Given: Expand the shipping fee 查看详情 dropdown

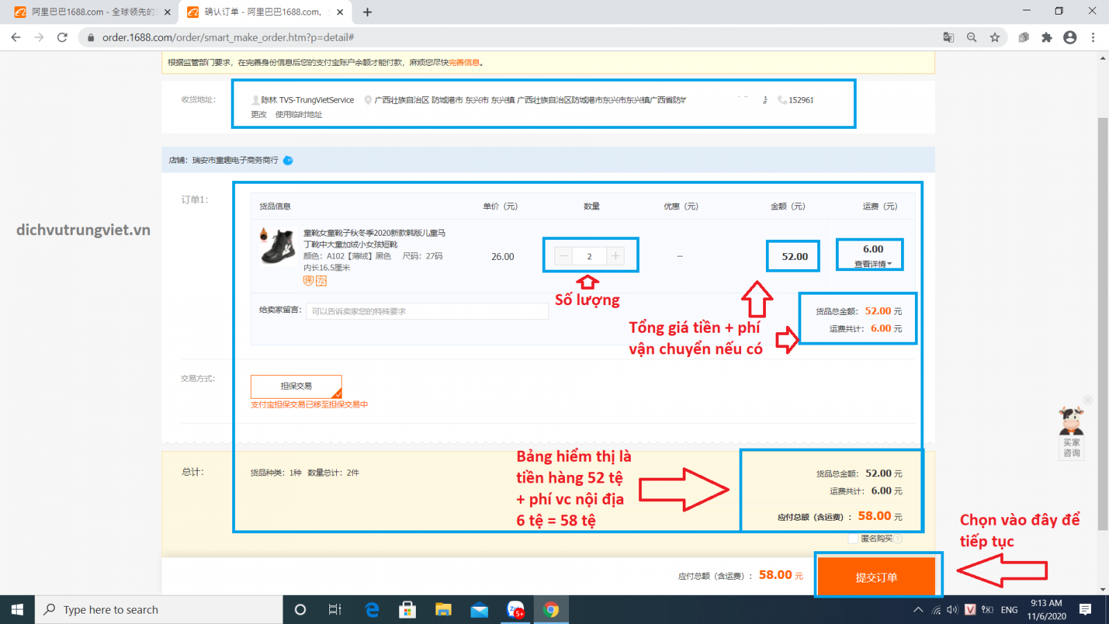Looking at the screenshot, I should pyautogui.click(x=873, y=264).
